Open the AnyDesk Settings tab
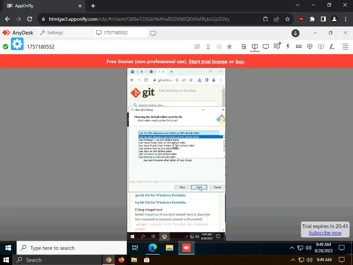Viewport: 353px width, 265px height. tap(52, 33)
